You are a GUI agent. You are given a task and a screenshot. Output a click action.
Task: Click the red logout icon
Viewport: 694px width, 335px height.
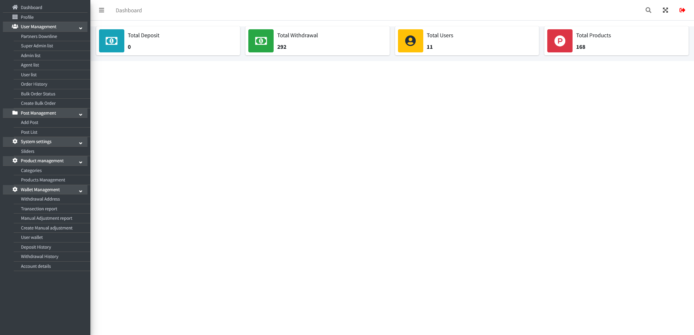pos(682,10)
